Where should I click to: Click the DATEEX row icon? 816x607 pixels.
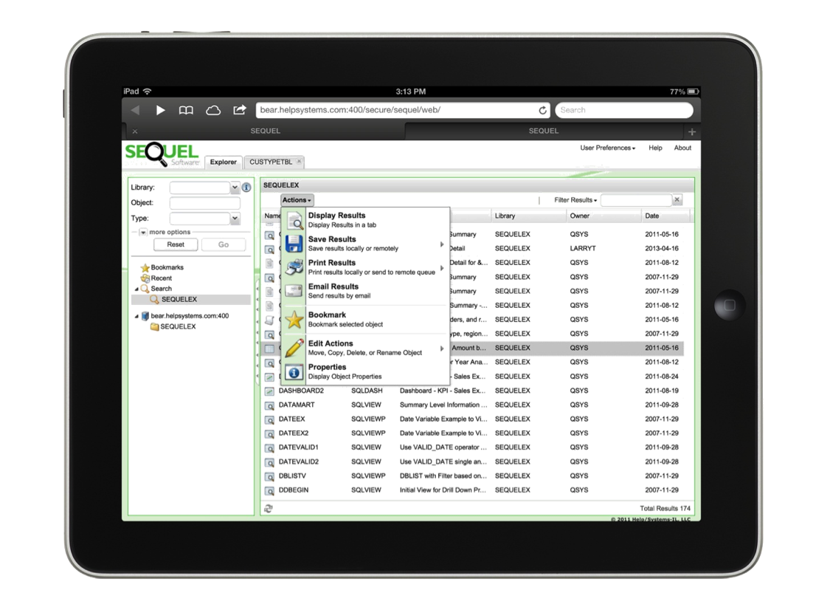point(269,419)
